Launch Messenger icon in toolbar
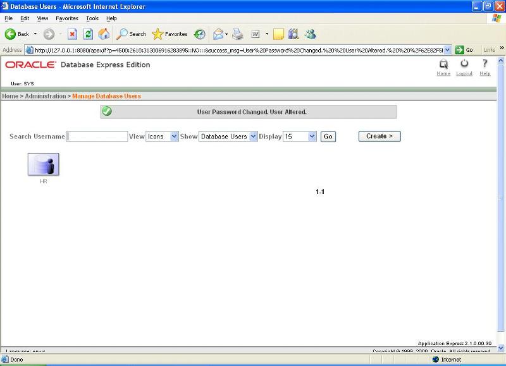This screenshot has width=506, height=366. [311, 34]
